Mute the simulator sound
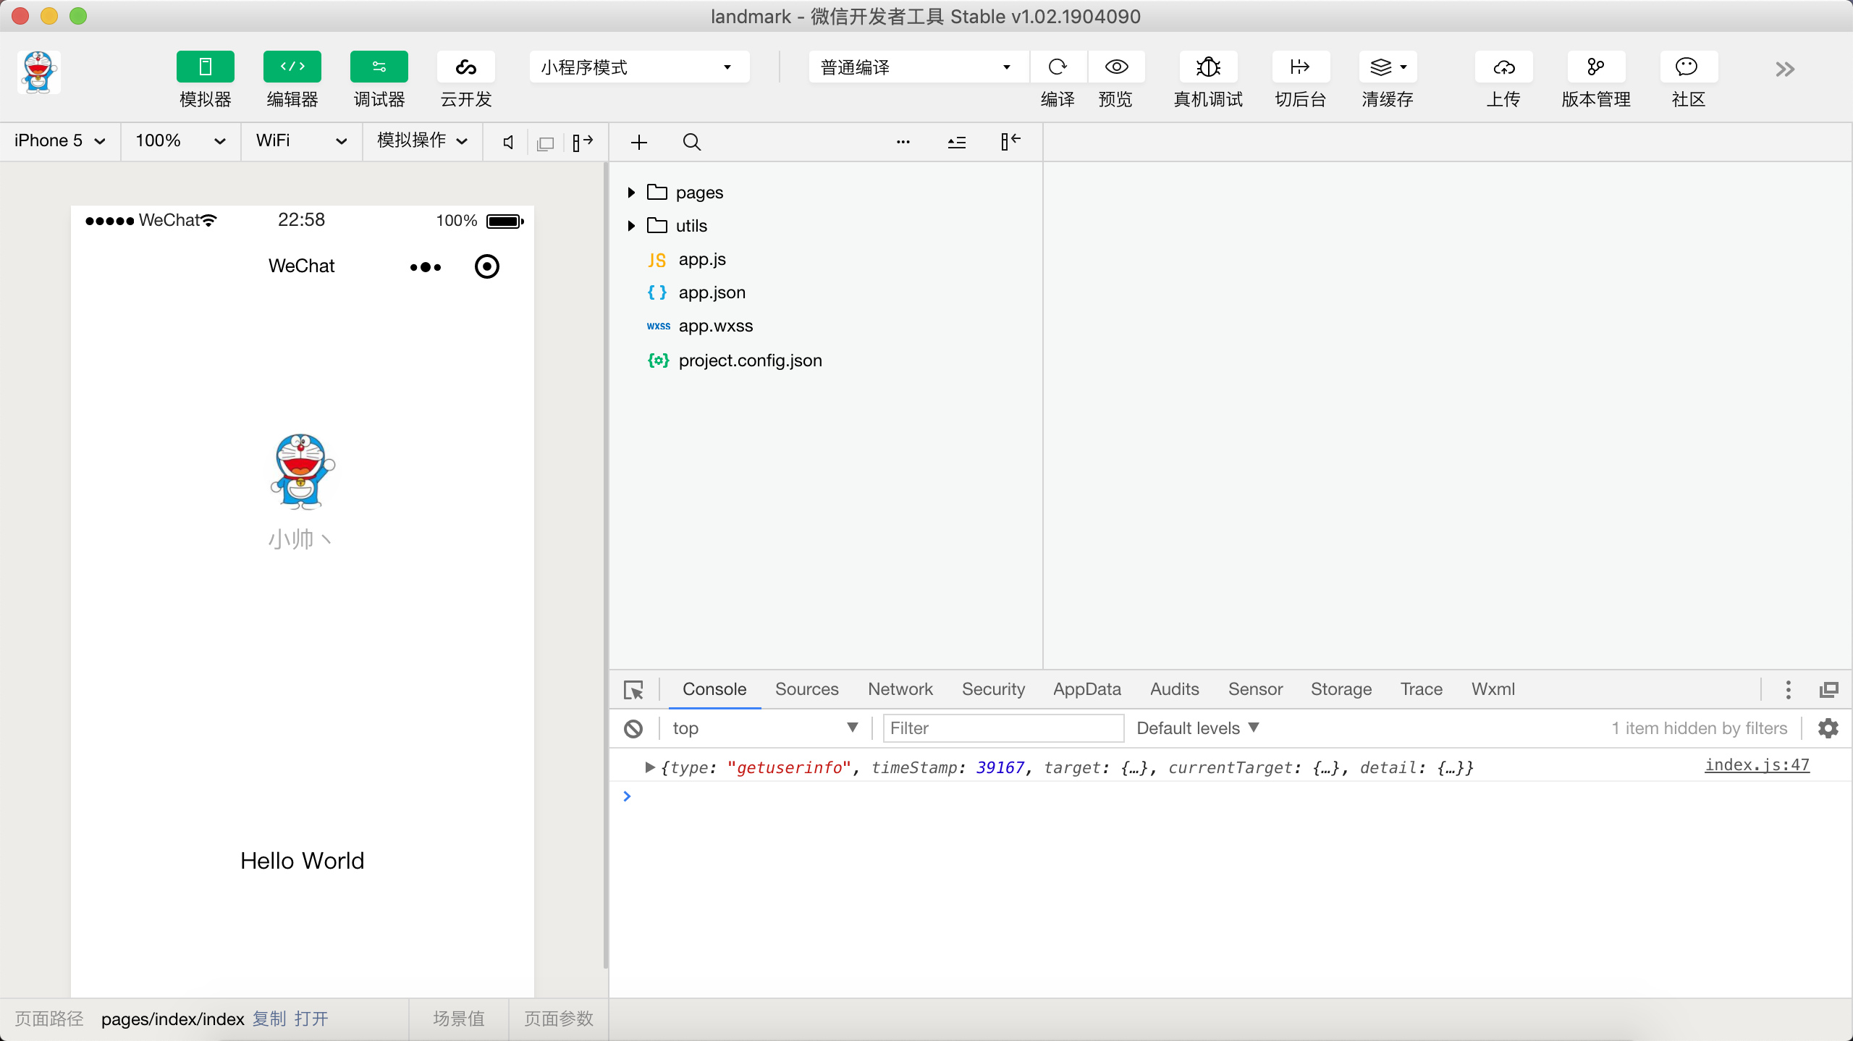 click(508, 142)
